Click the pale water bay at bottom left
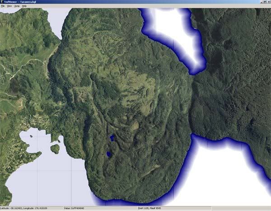 coord(41,180)
